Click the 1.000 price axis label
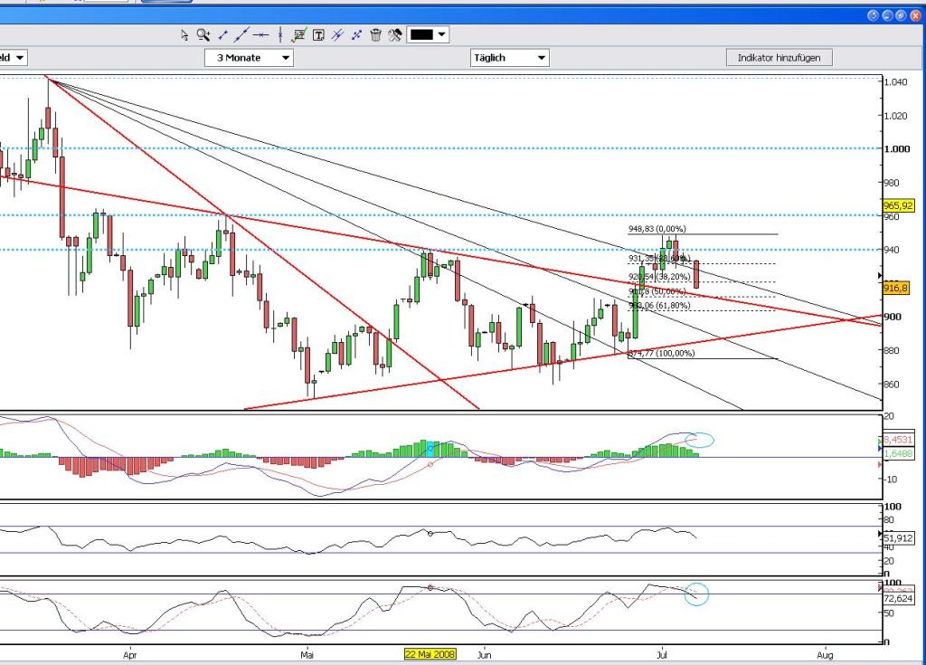 point(896,149)
